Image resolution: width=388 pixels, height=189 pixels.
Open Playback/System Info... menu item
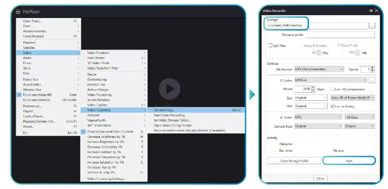click(48, 121)
